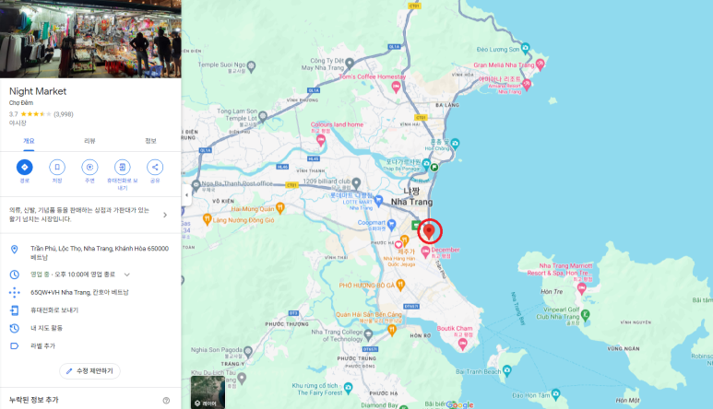Search nearby with the Nearby icon
The width and height of the screenshot is (713, 409).
89,167
